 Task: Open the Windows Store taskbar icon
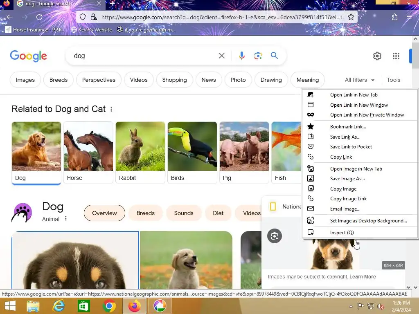coord(83,306)
